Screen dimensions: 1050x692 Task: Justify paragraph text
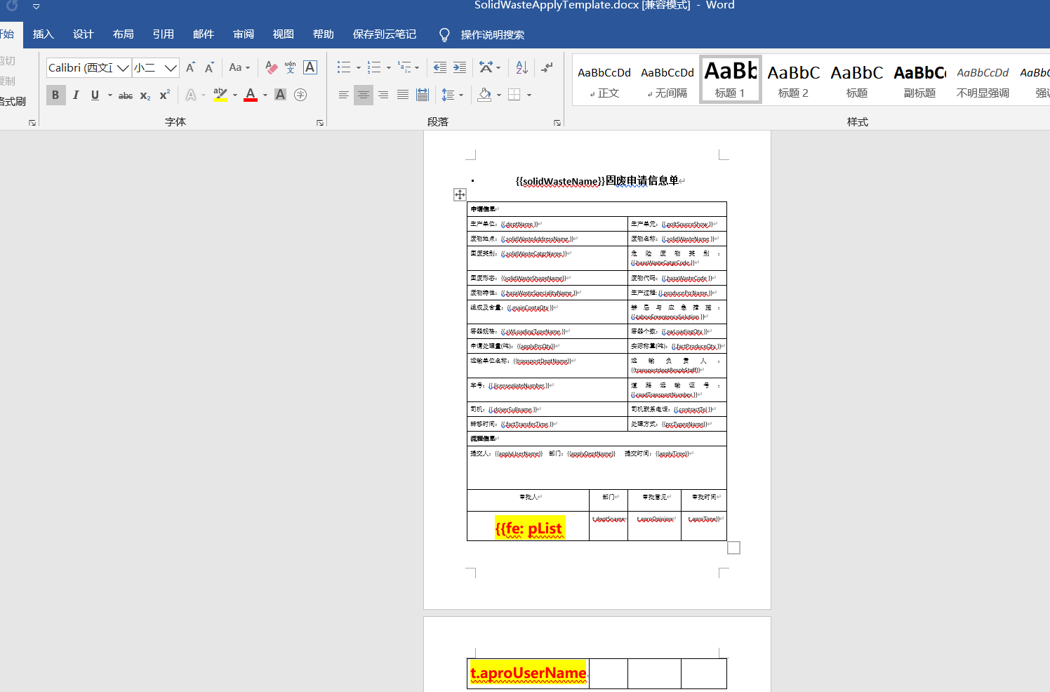click(403, 95)
